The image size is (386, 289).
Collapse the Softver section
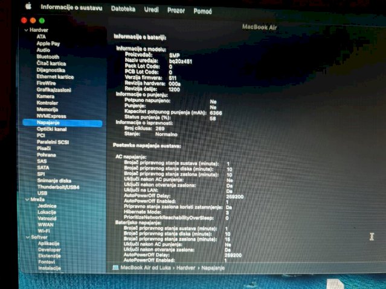[x=28, y=237]
